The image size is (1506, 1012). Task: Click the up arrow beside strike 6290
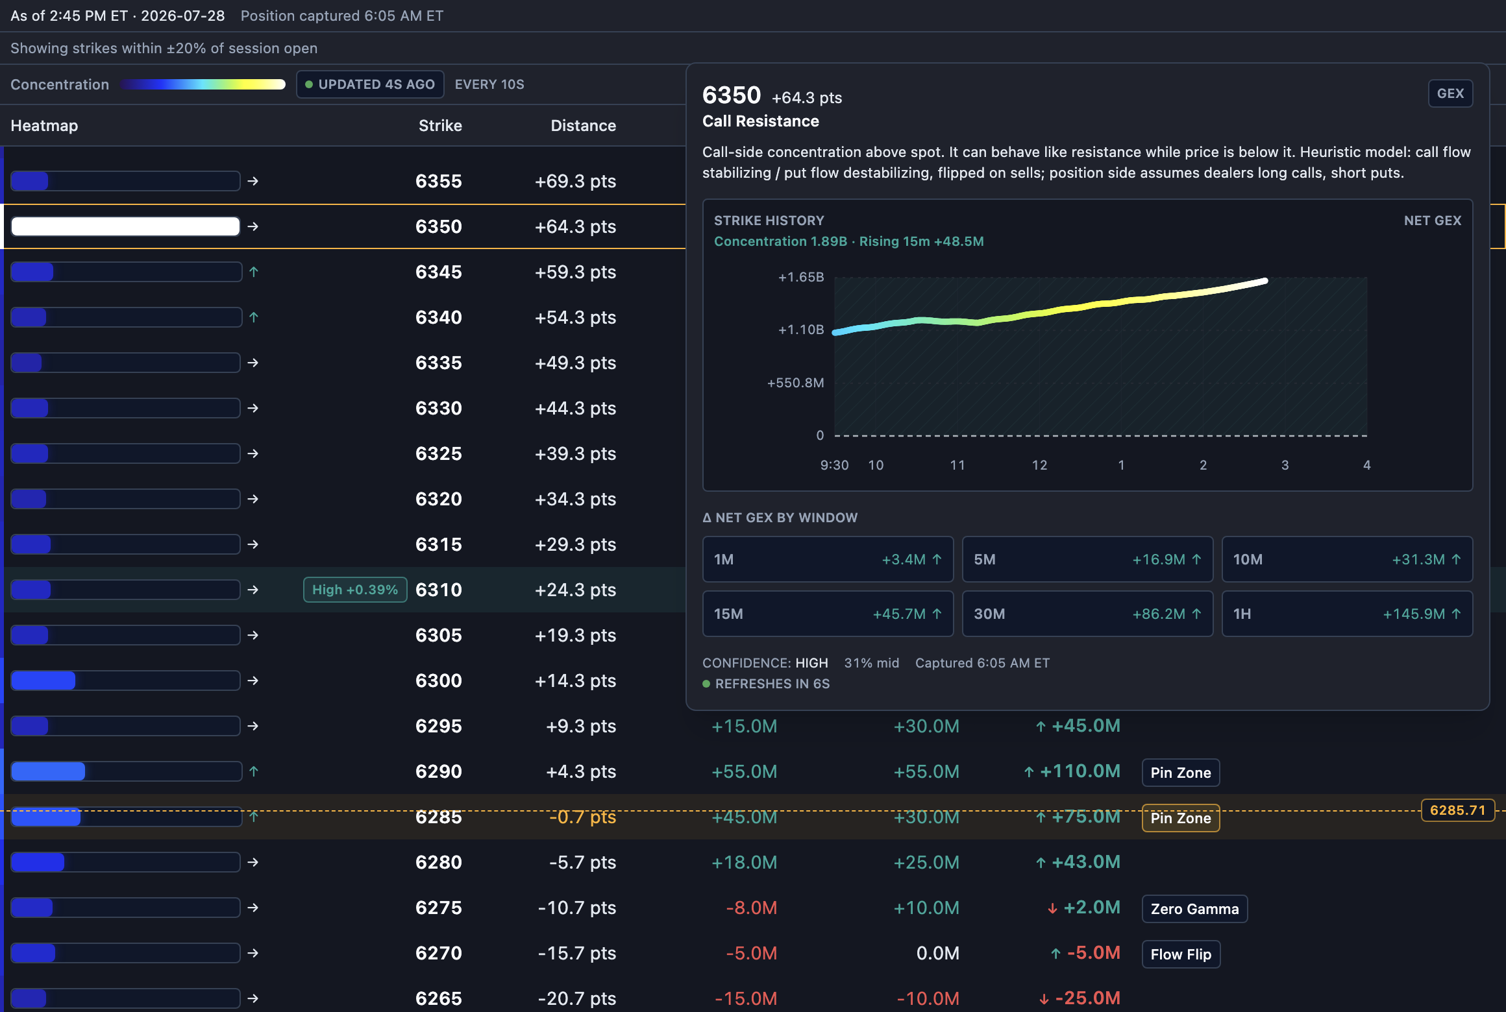(x=254, y=771)
